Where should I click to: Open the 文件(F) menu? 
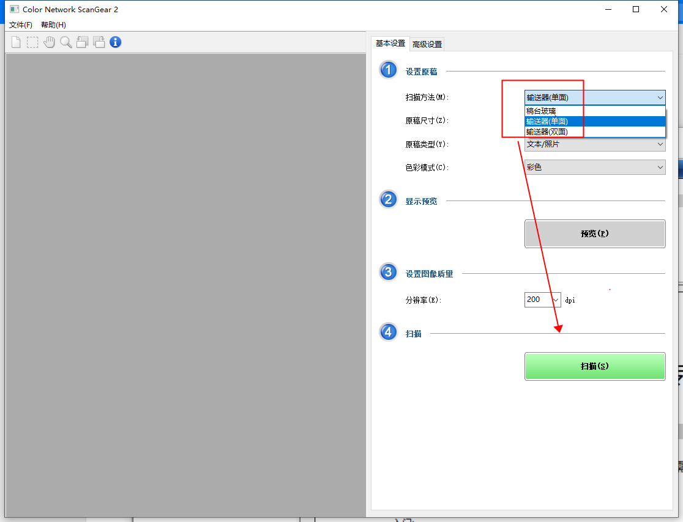point(21,25)
